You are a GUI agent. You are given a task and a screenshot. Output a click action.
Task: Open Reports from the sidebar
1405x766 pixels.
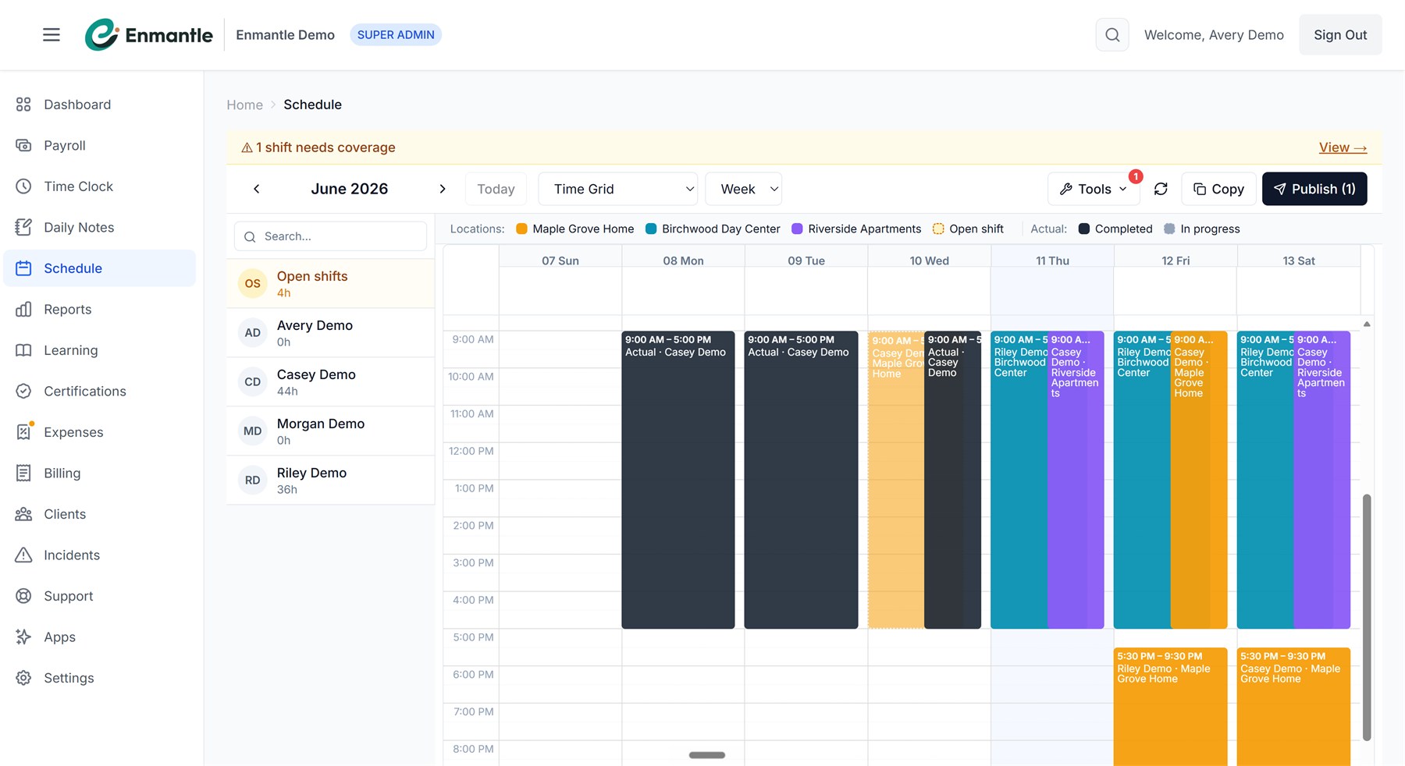click(100, 309)
